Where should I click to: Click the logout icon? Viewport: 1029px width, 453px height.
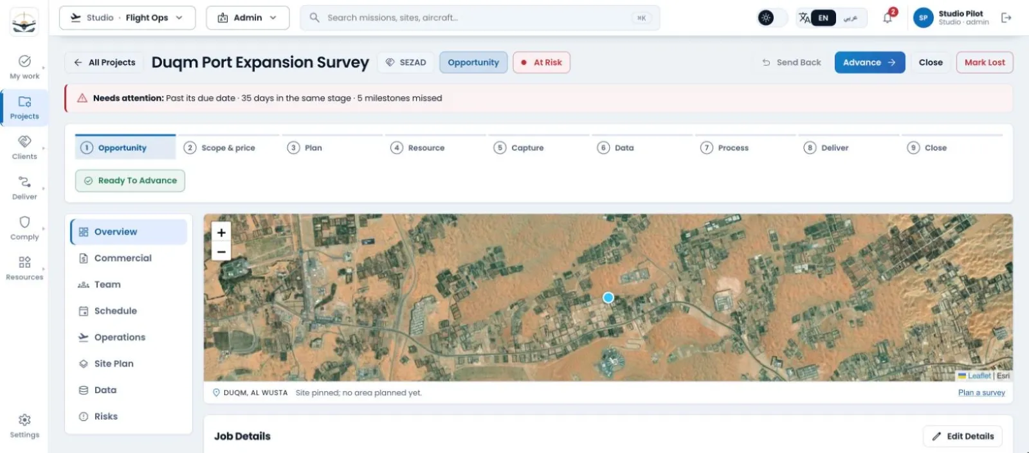pyautogui.click(x=1006, y=18)
